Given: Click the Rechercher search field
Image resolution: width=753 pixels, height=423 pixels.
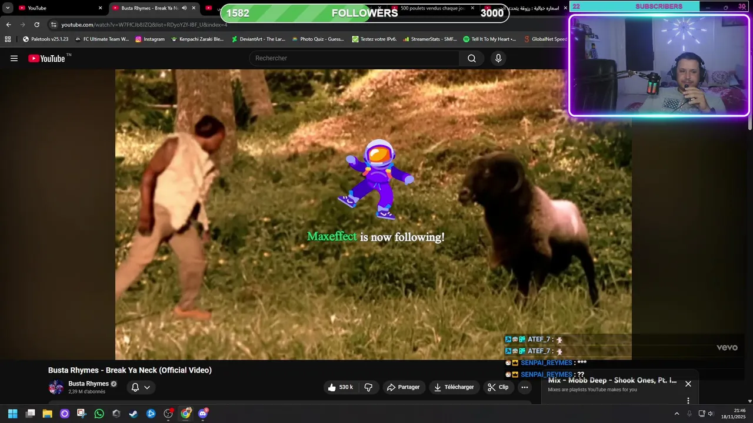Looking at the screenshot, I should 354,58.
